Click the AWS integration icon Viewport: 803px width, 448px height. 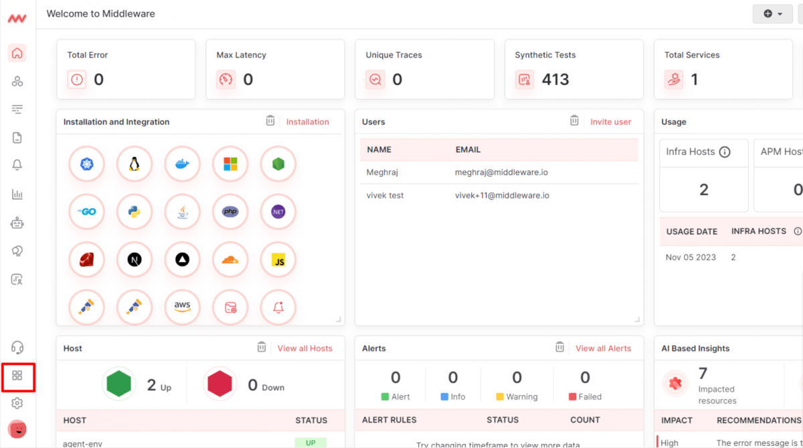[182, 308]
